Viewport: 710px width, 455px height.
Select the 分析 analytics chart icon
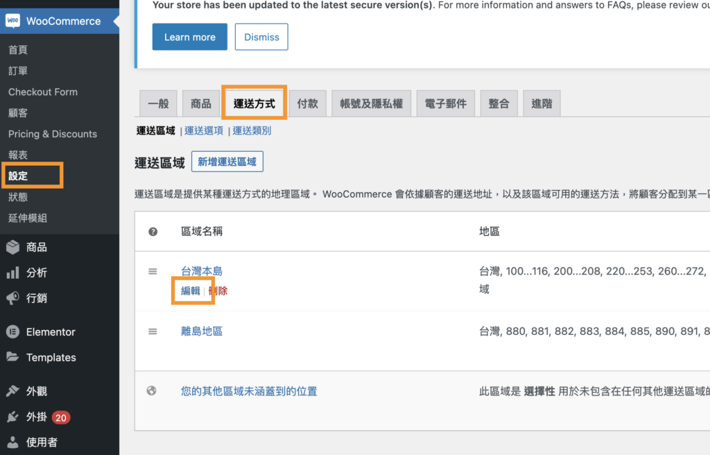[x=11, y=273]
